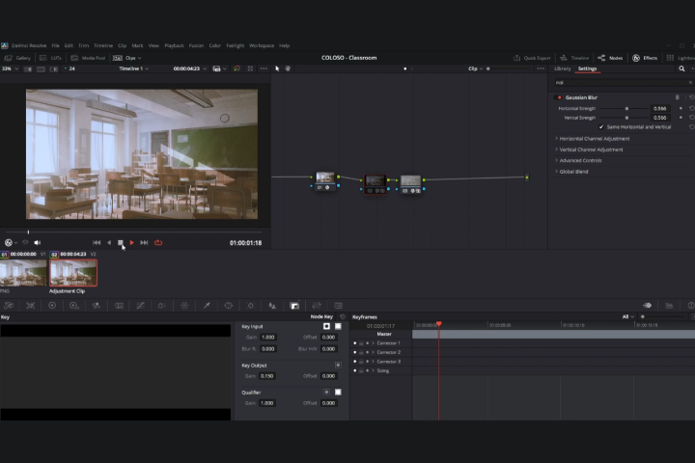The width and height of the screenshot is (695, 463).
Task: Clear the effects search field
Action: click(x=690, y=82)
